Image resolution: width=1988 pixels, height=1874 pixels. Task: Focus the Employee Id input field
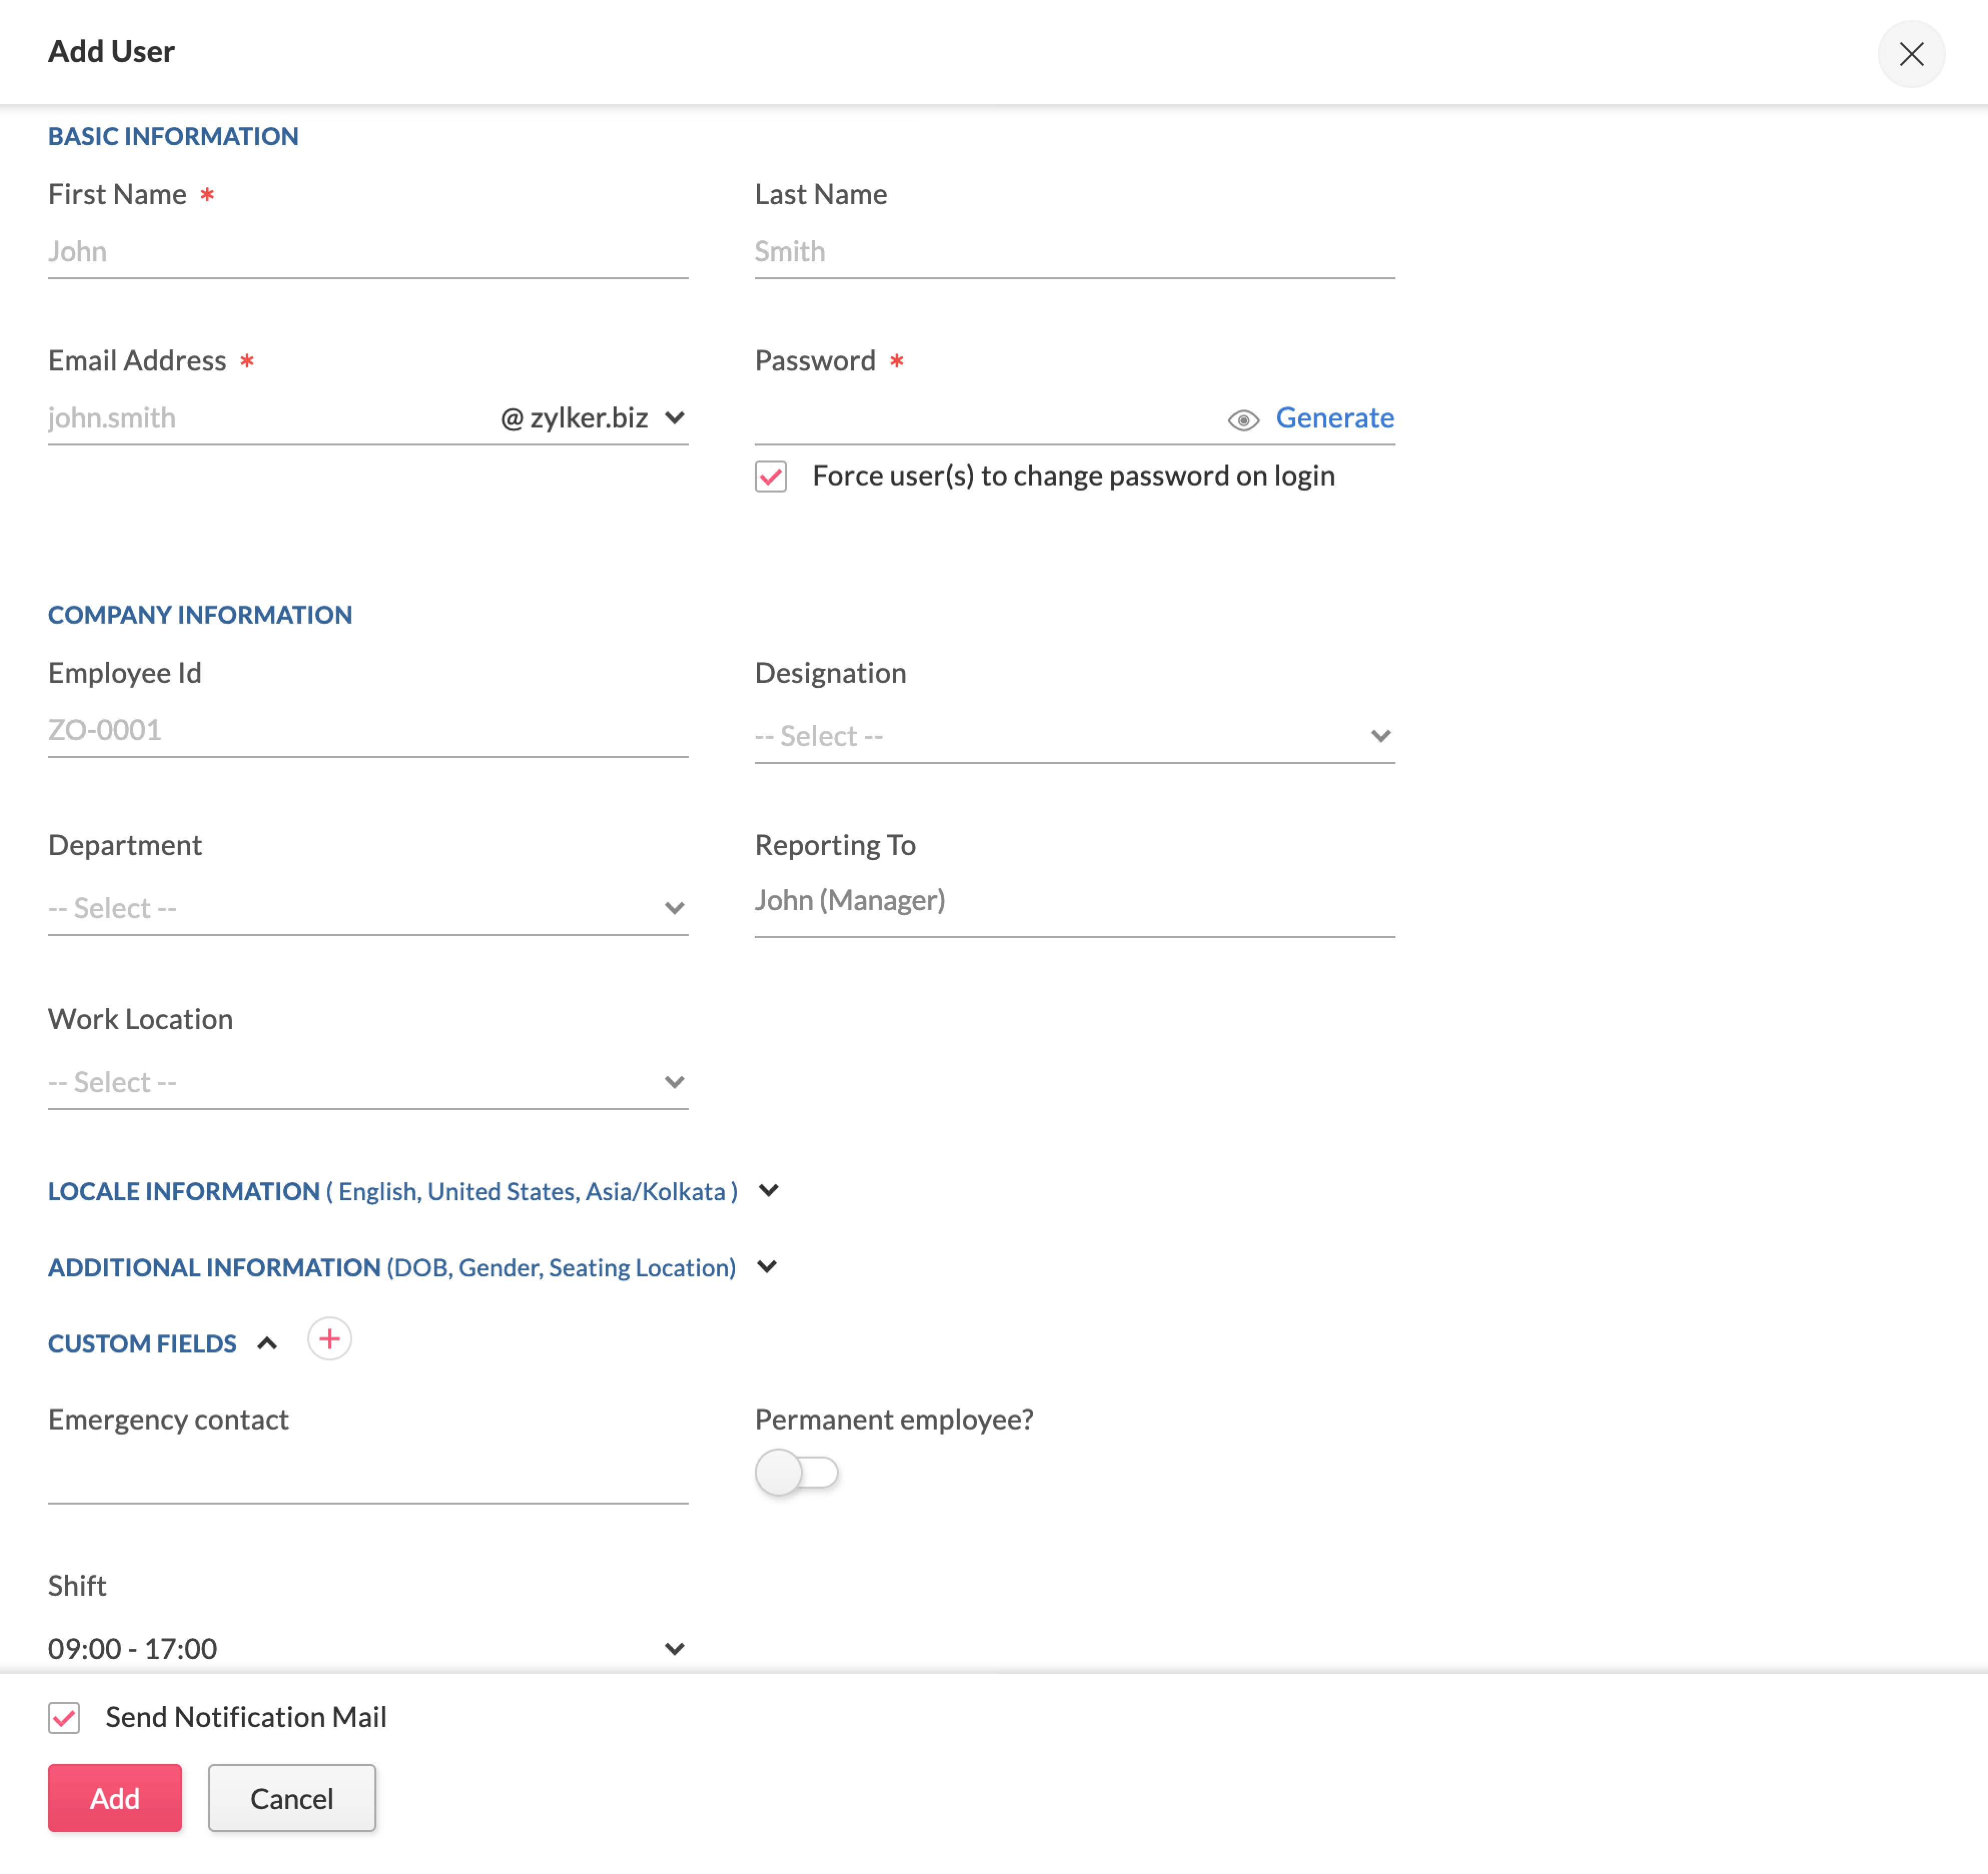pos(368,730)
